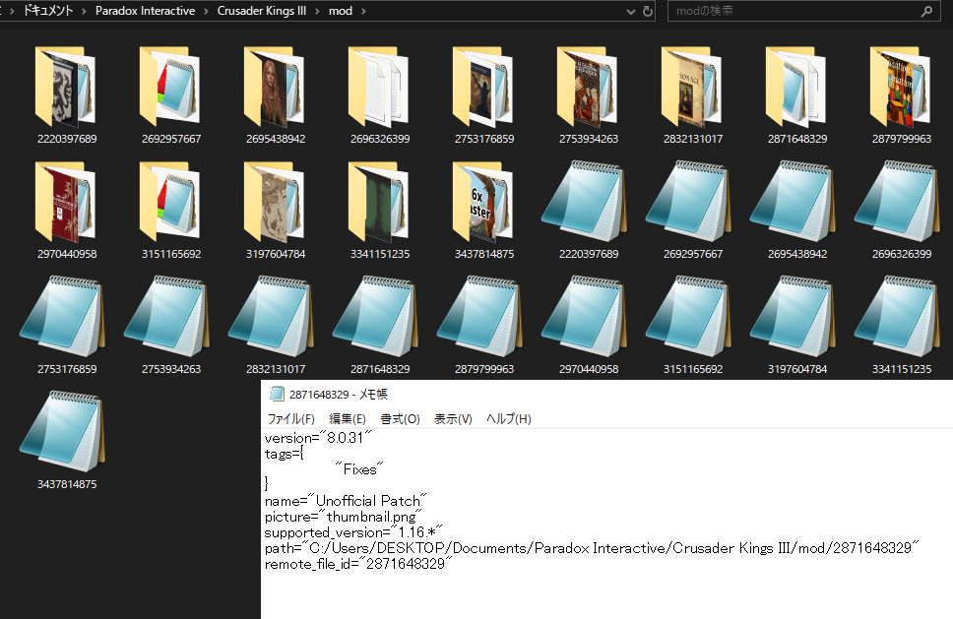Select the 2695438942 folder with portrait thumbnail
This screenshot has width=953, height=619.
coord(275,87)
